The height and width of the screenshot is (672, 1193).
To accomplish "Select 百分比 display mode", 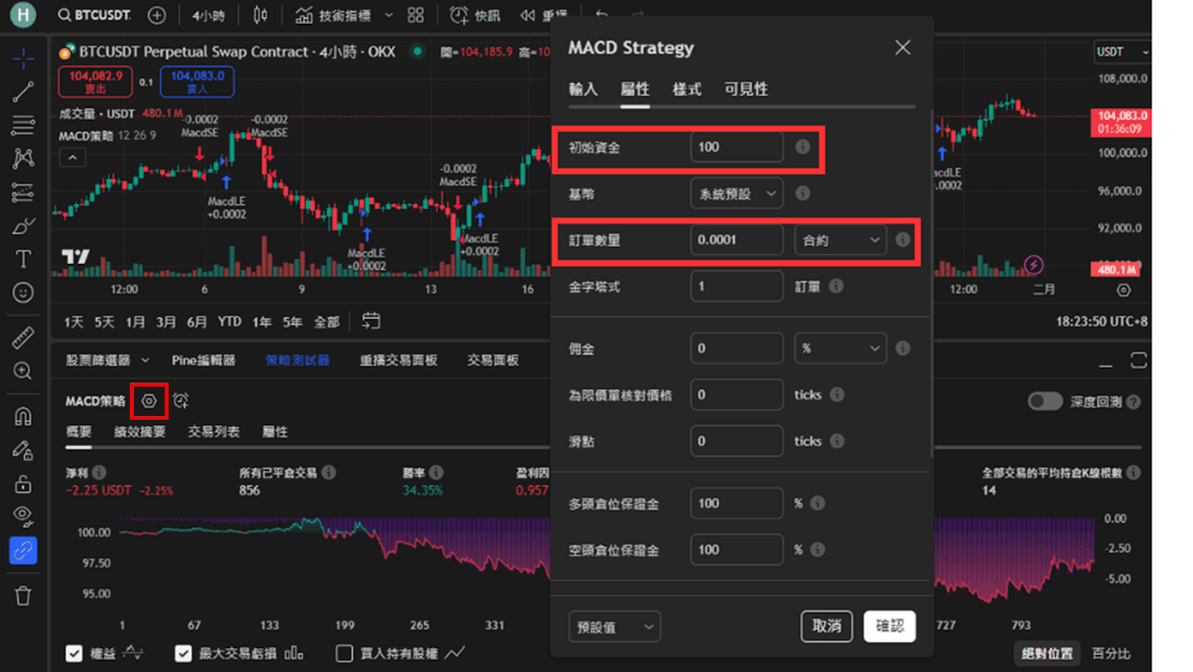I will tap(1111, 654).
